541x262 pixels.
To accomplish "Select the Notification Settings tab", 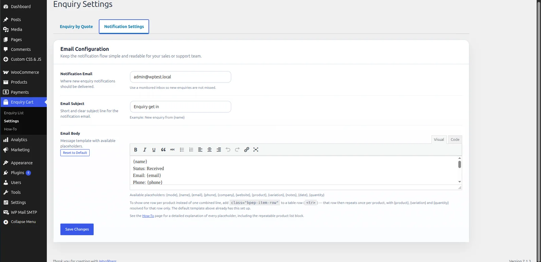I will [x=124, y=26].
